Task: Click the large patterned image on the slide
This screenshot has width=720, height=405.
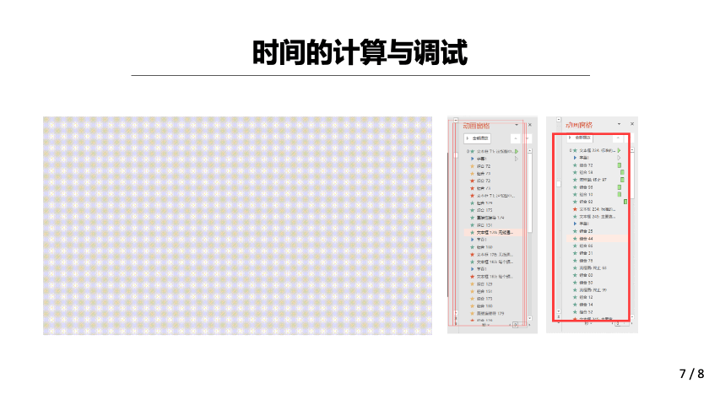Action: [237, 225]
